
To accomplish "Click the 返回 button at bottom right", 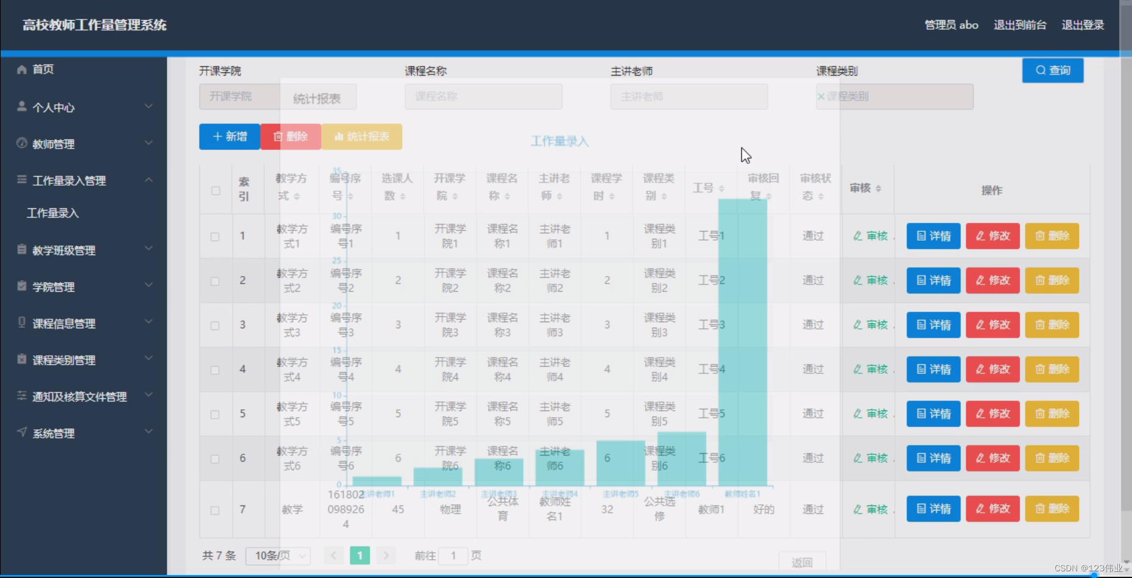I will [803, 560].
